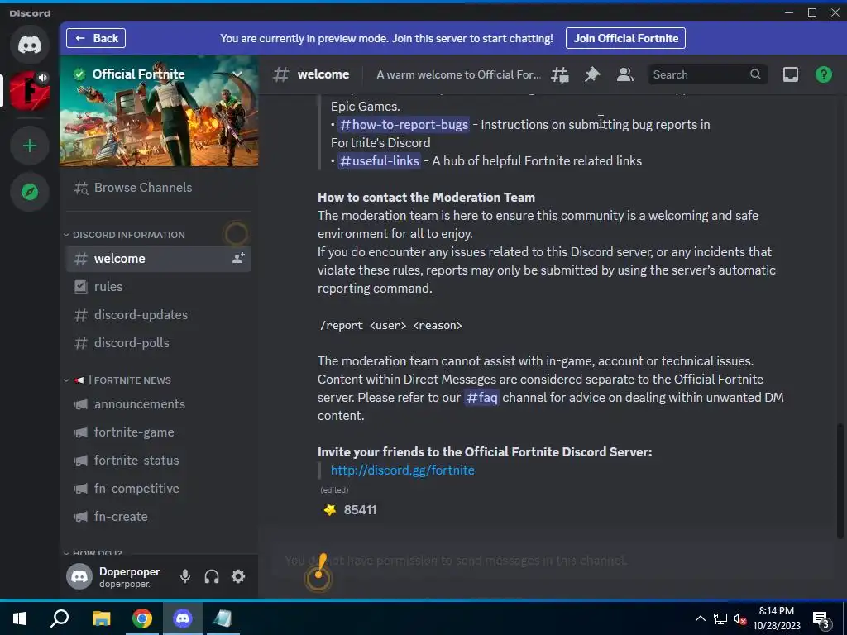847x635 pixels.
Task: Collapse FORTNITE NEWS category
Action: click(117, 380)
